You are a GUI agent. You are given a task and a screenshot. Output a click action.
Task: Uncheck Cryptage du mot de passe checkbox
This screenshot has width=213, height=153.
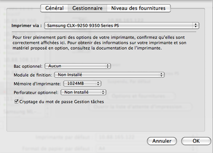point(16,102)
